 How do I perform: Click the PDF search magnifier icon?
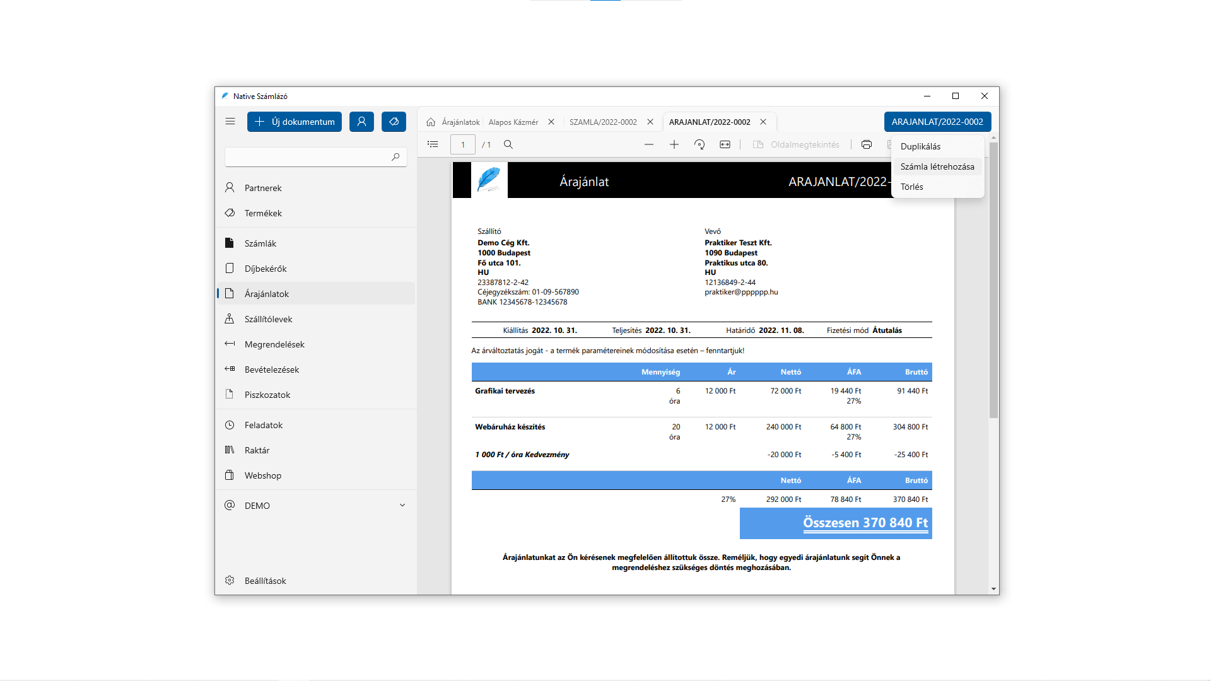pos(508,144)
